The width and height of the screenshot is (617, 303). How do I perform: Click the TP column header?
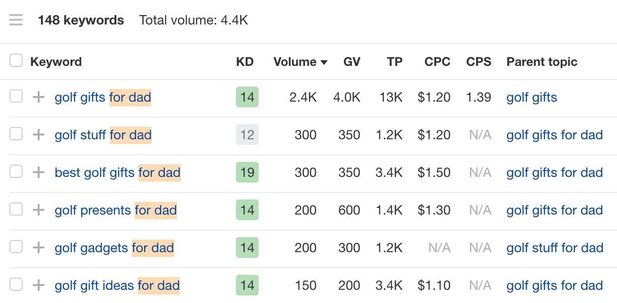(395, 62)
